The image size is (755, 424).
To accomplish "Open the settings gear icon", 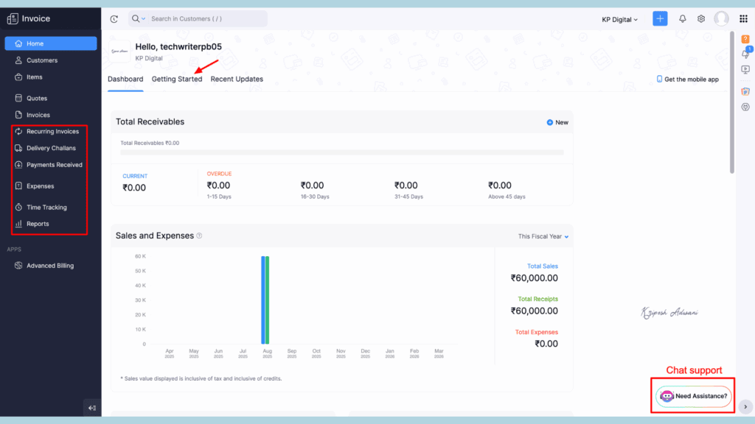I will coord(701,19).
